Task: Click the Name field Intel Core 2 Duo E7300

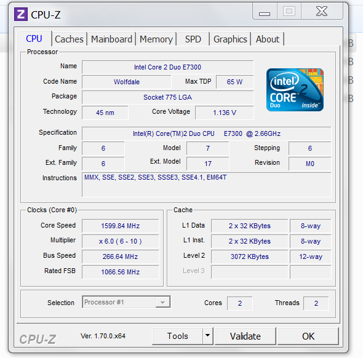Action: tap(167, 67)
